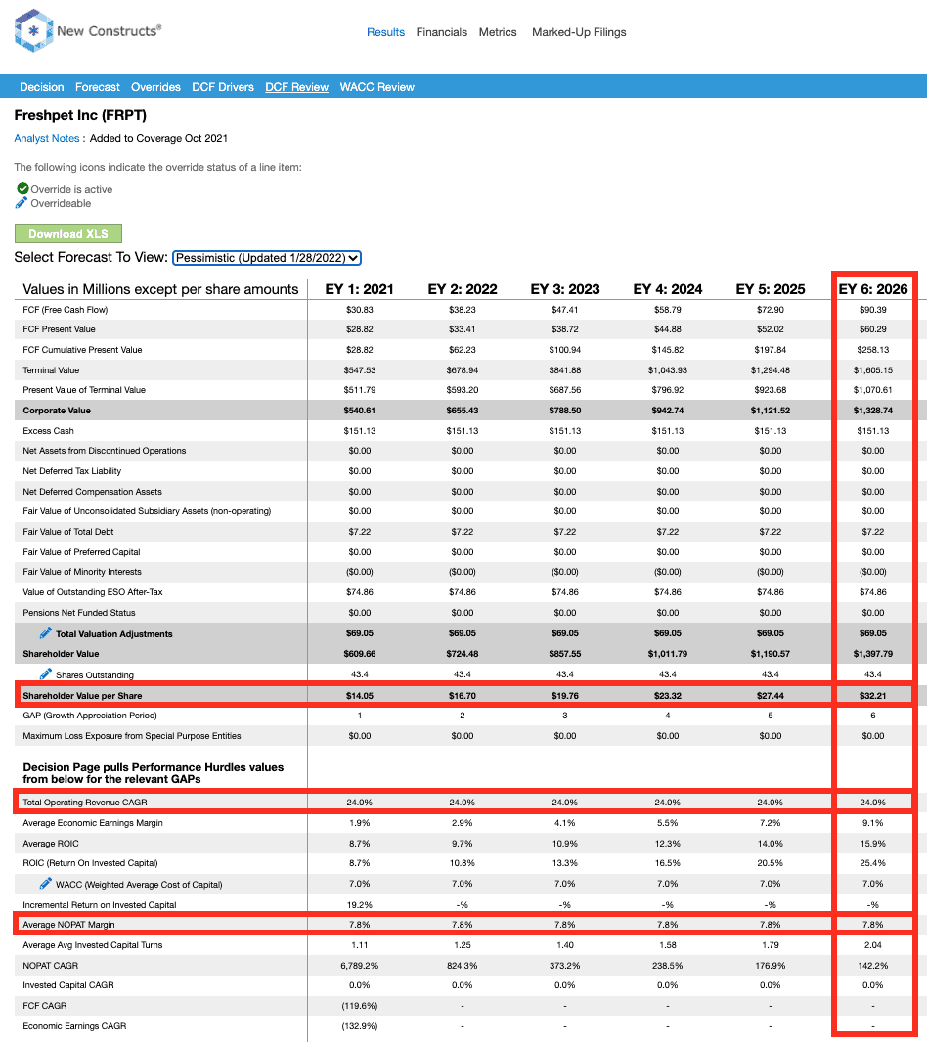Click the 25.4% ROIC cell for 2026
This screenshot has width=927, height=1042.
point(873,863)
